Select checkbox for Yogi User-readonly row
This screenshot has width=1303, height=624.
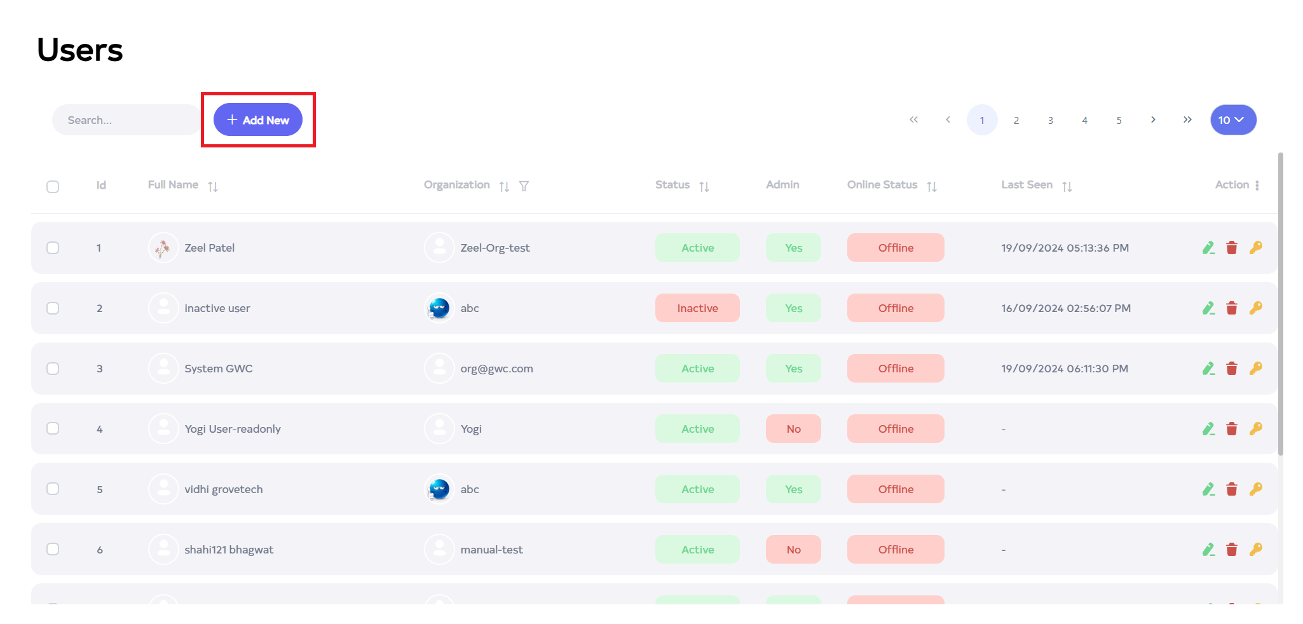tap(53, 429)
